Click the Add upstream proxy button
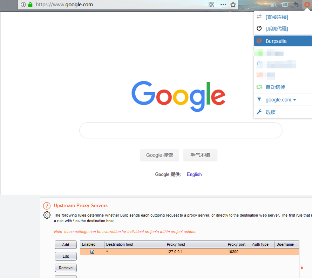Viewport: 312px width, 278px height. [66, 245]
